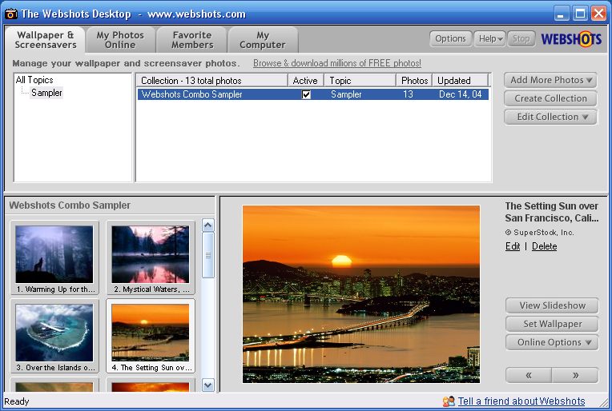Viewport: 612px width, 411px height.
Task: Sort by Active column header
Action: click(306, 81)
